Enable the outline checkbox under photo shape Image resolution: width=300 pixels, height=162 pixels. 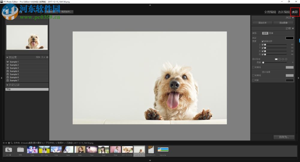click(x=253, y=67)
